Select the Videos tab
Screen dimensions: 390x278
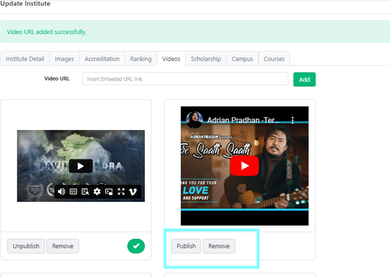[x=171, y=59]
